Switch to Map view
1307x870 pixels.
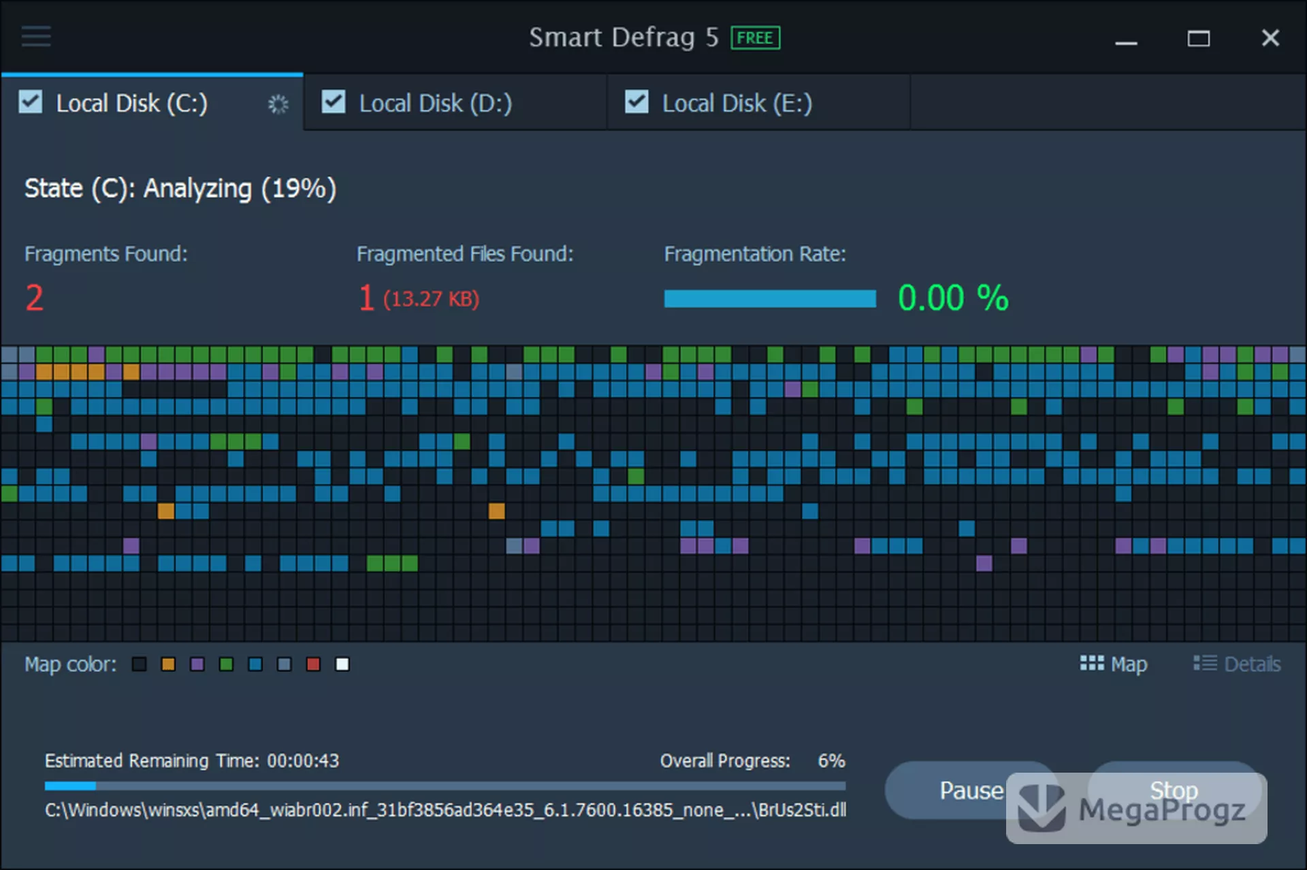point(1114,664)
